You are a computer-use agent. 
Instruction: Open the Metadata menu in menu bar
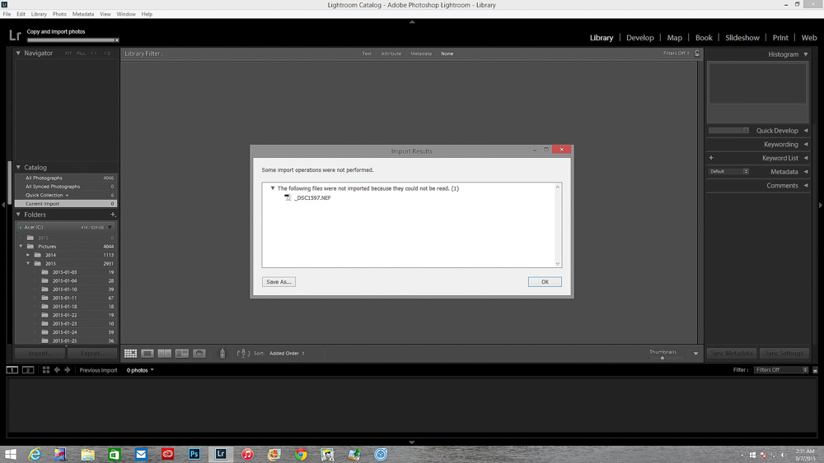82,14
